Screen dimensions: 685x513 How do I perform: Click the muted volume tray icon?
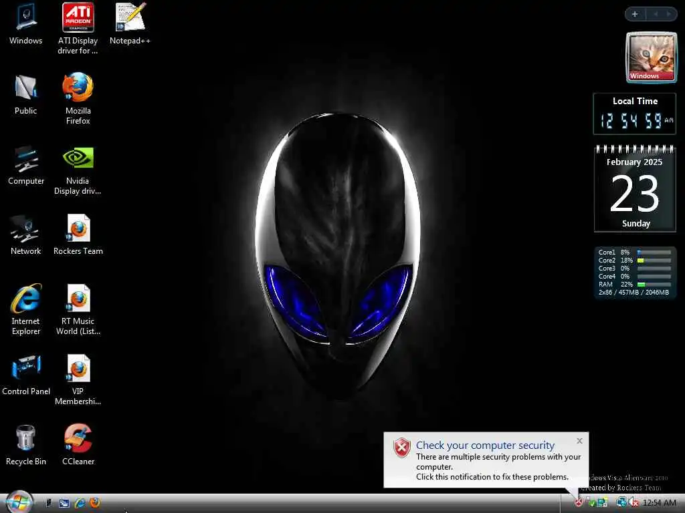pos(634,502)
